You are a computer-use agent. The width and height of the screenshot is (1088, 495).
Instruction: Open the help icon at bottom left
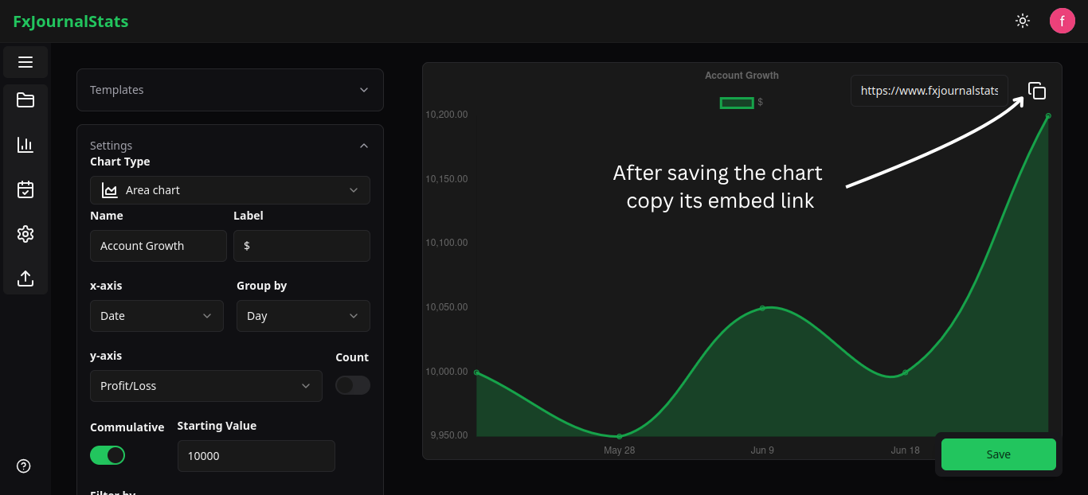[x=23, y=466]
